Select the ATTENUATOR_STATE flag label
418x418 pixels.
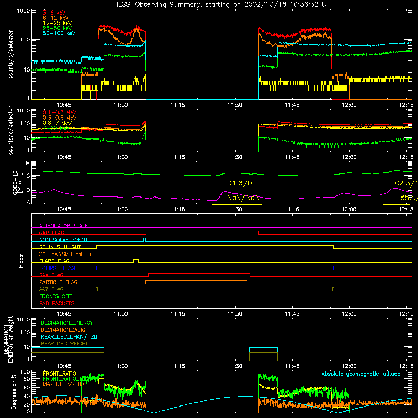(63, 226)
